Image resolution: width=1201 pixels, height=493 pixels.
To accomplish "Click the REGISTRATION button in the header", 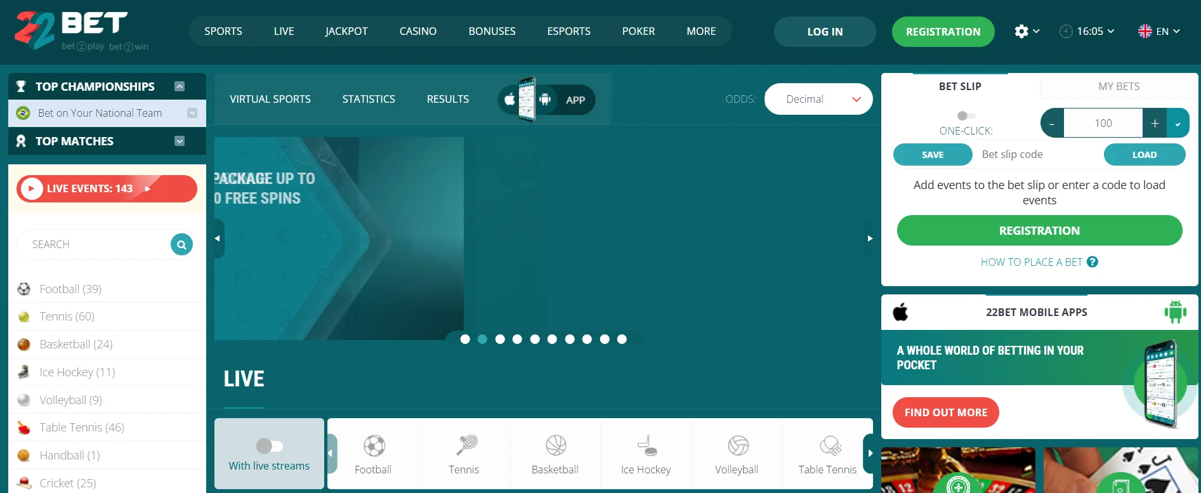I will [x=943, y=32].
